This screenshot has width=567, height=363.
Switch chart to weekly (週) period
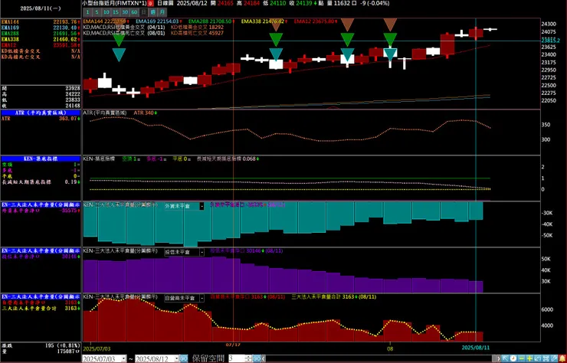pyautogui.click(x=153, y=12)
